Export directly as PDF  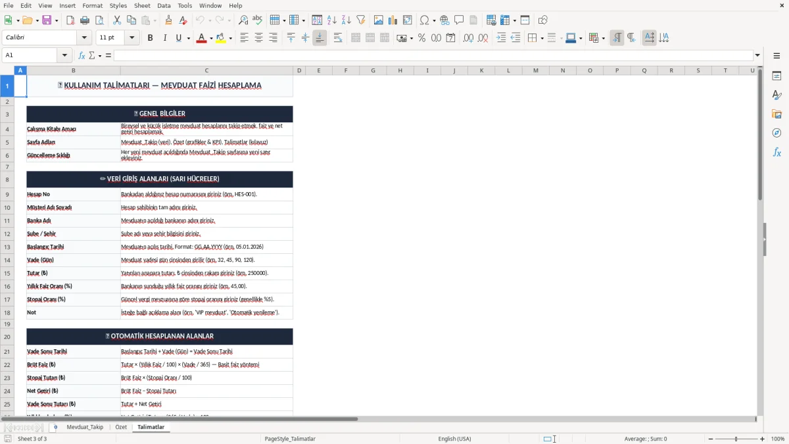point(70,20)
